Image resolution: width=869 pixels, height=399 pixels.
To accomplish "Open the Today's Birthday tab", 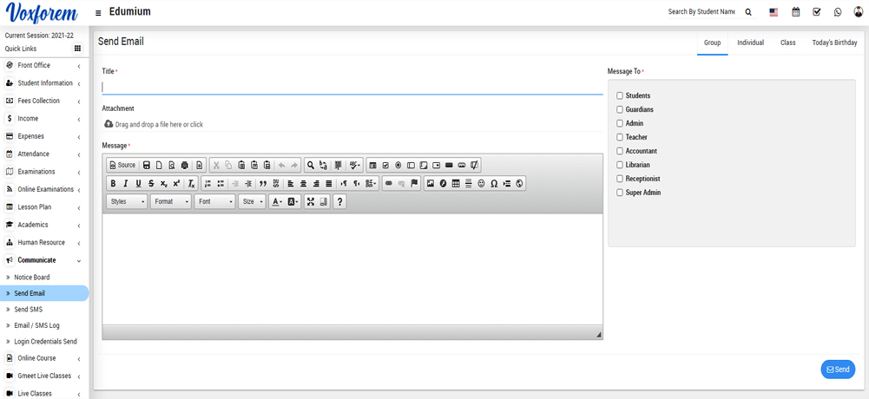I will [834, 43].
